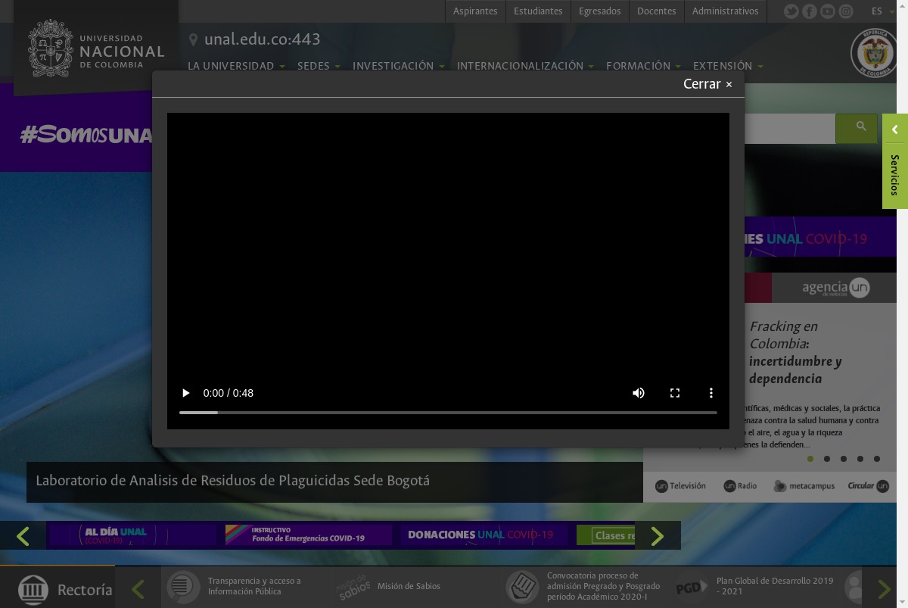This screenshot has height=608, width=908.
Task: Open Transparencia y acceso a Información Pública
Action: [x=254, y=586]
